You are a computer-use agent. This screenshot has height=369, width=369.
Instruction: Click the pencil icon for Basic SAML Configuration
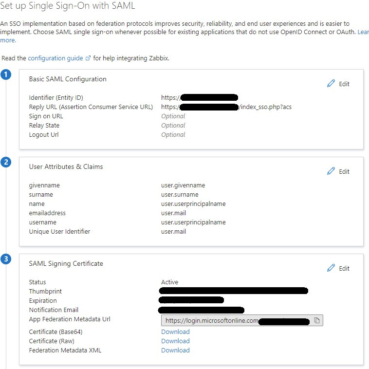(331, 84)
